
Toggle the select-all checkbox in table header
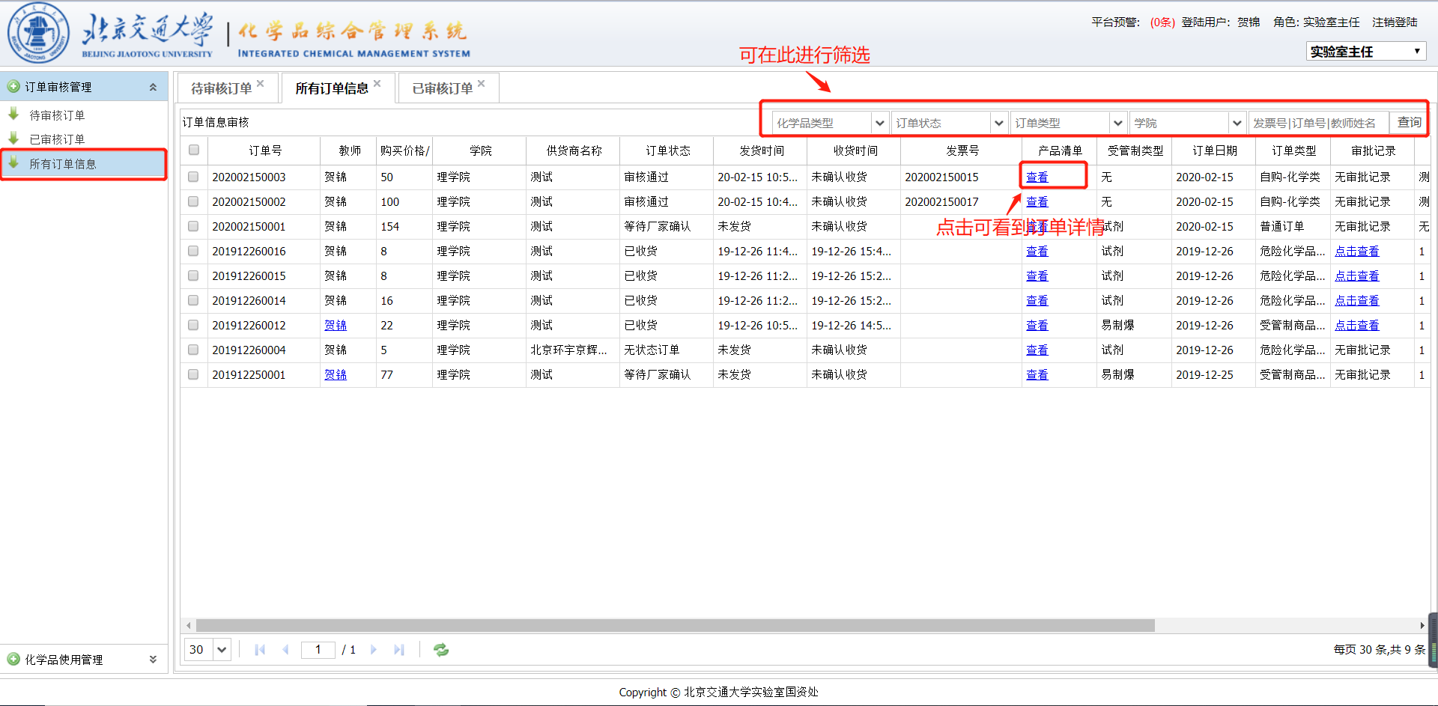[x=194, y=150]
